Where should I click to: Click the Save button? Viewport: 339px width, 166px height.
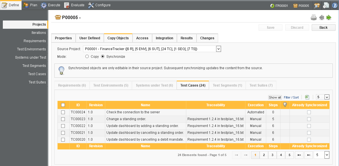point(270,28)
